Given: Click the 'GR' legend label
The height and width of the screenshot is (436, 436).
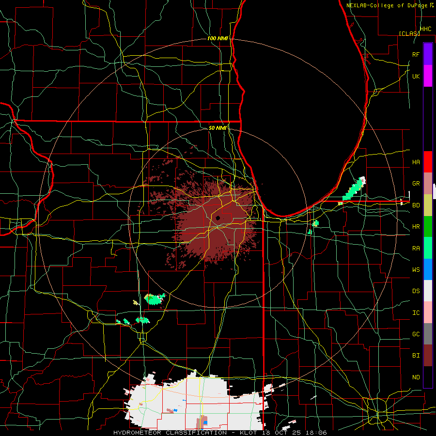Looking at the screenshot, I should tap(416, 184).
